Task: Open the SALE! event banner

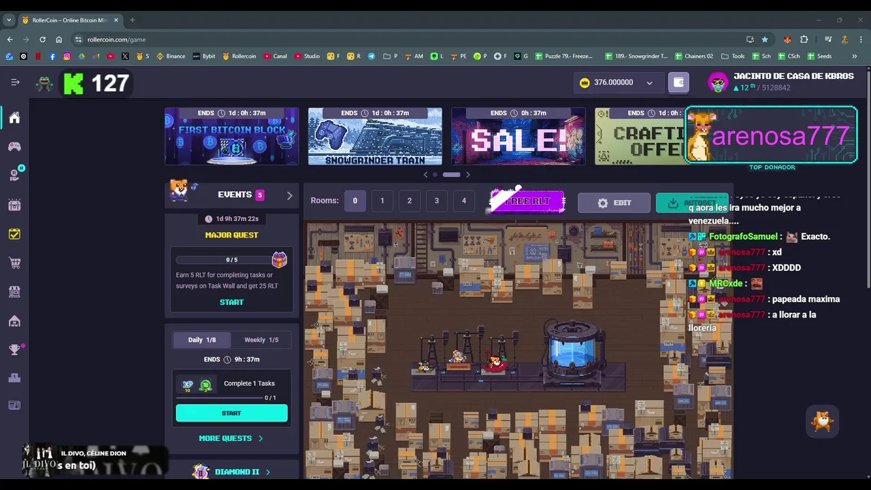Action: pyautogui.click(x=519, y=136)
